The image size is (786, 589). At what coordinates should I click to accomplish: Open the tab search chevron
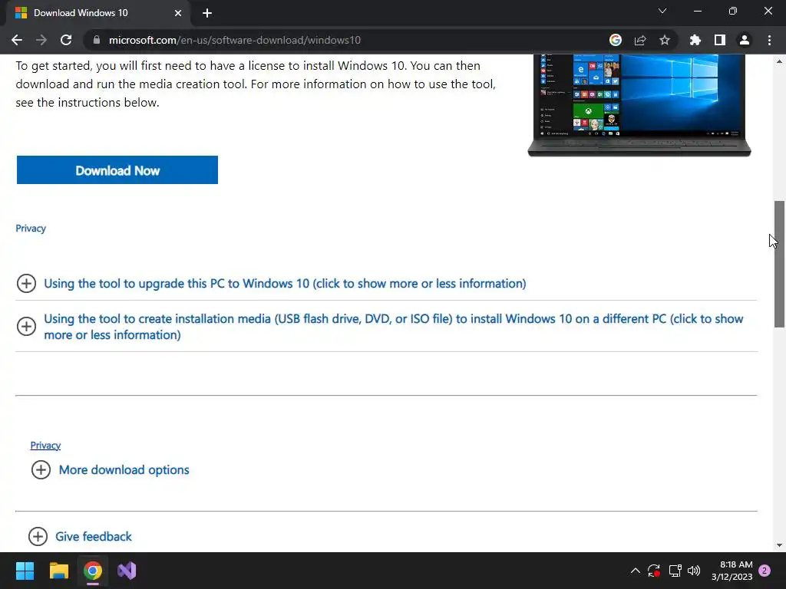[x=662, y=11]
